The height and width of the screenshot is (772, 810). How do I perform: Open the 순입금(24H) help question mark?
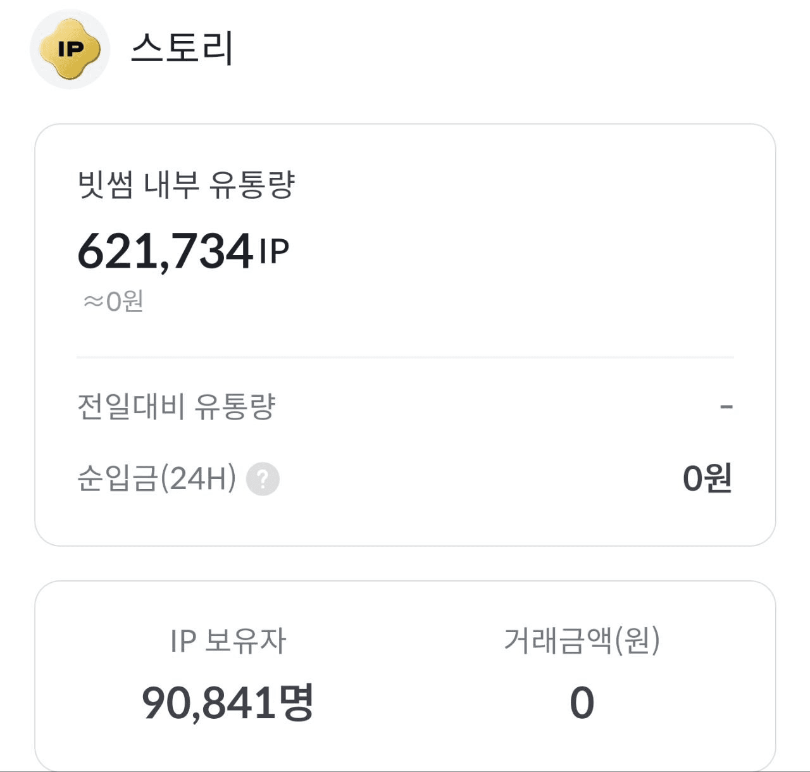[263, 479]
